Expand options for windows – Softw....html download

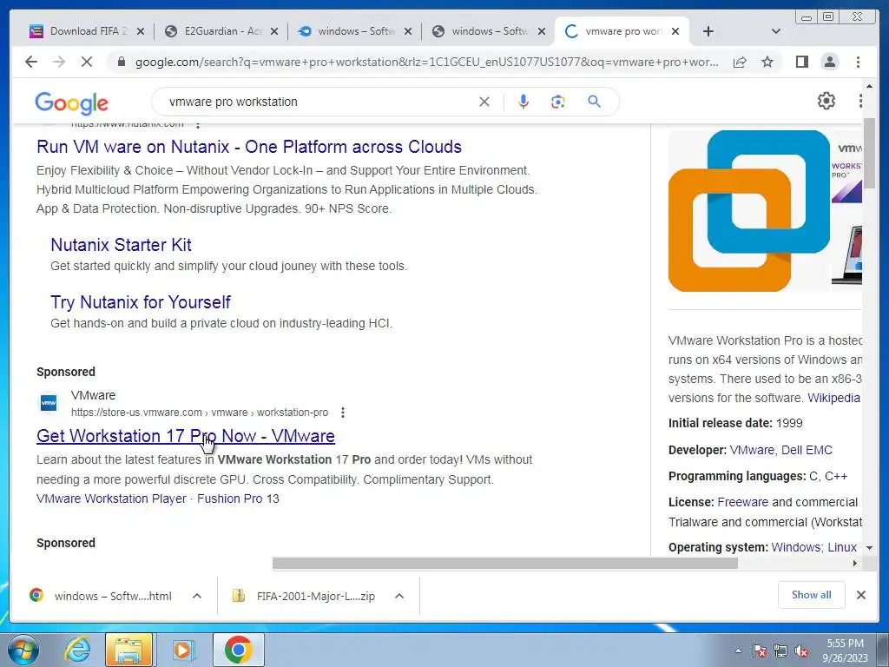click(x=197, y=596)
